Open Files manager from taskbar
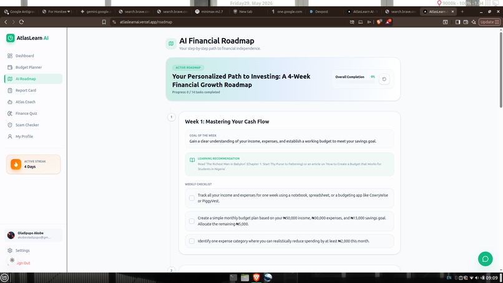 (245, 277)
